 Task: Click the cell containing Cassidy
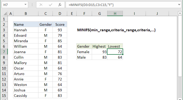(26, 96)
